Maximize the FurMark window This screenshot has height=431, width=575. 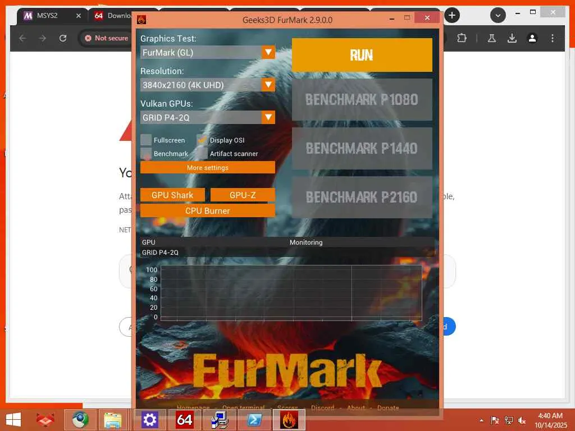tap(407, 17)
